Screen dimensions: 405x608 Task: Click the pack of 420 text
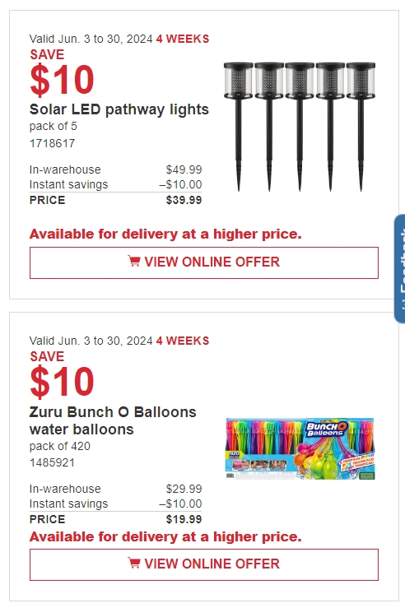coord(60,446)
